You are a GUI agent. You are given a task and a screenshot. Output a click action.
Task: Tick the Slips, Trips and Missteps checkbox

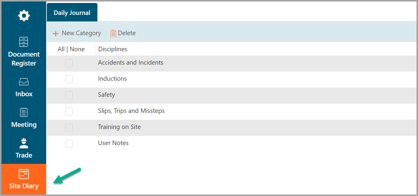(69, 111)
